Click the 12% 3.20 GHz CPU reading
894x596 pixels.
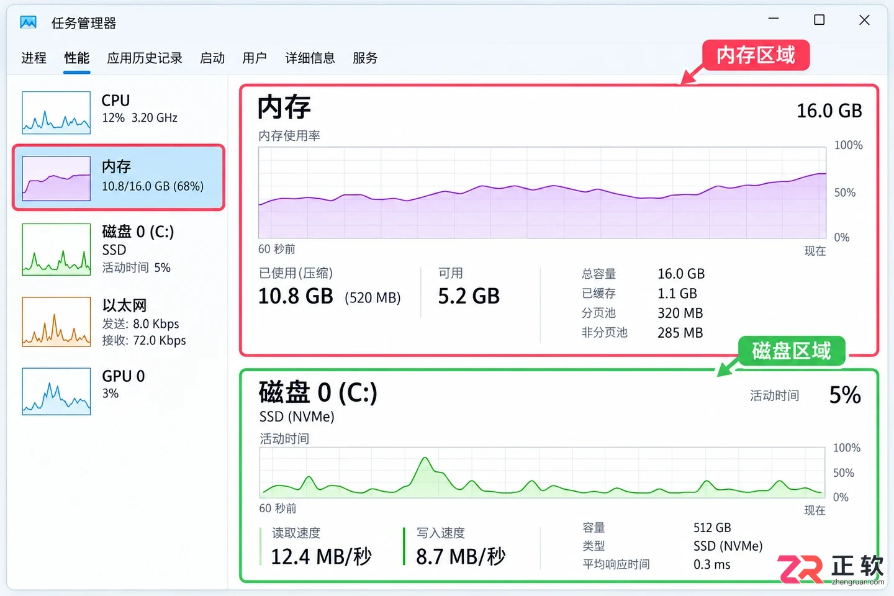point(140,118)
